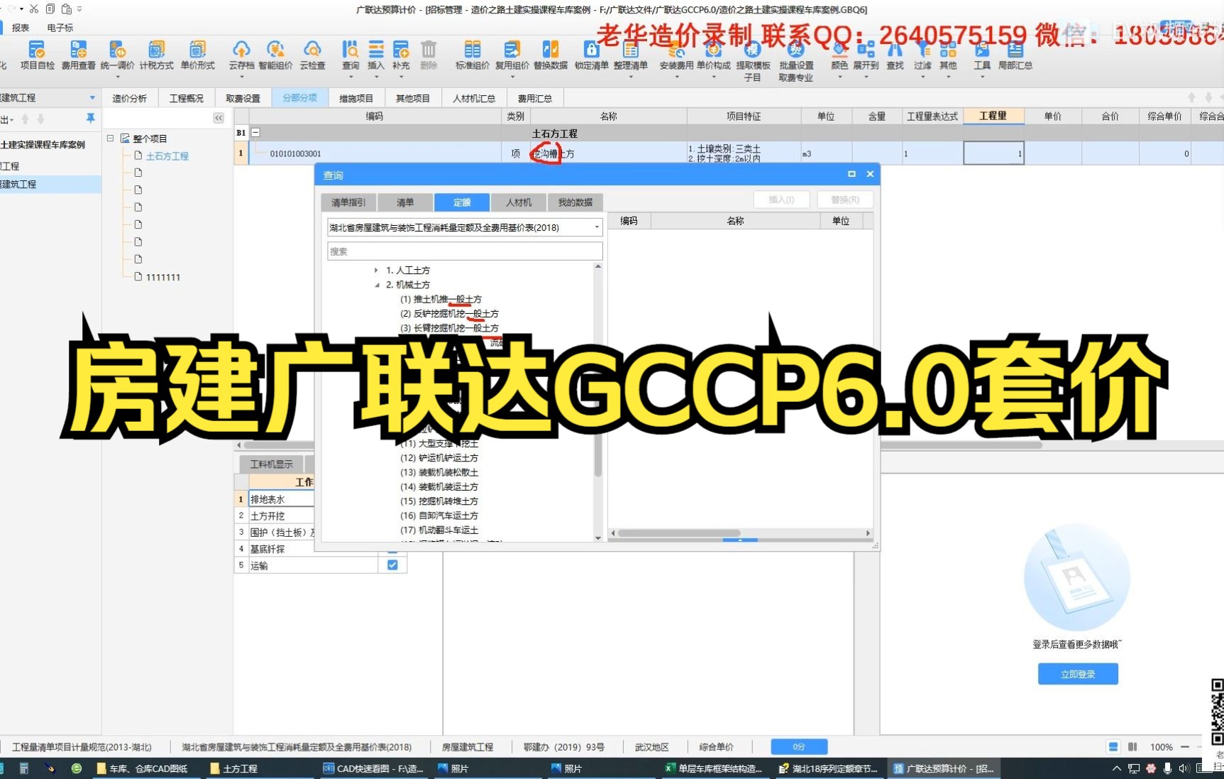Open the 单层车库框架结构 Excel taskbar item
Screen dimensions: 1224x779
(713, 768)
